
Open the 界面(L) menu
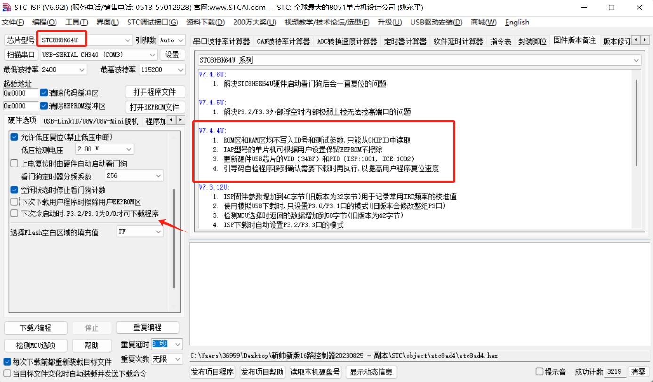coord(107,22)
